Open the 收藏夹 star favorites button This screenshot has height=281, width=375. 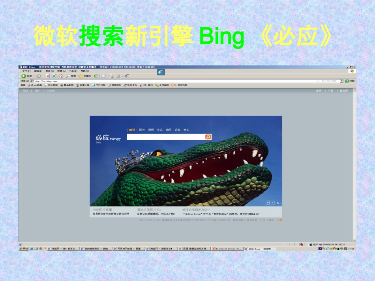pyautogui.click(x=85, y=76)
